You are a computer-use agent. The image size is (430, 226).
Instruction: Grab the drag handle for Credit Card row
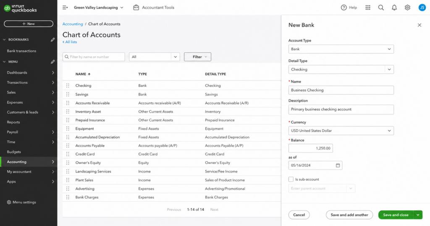68,154
